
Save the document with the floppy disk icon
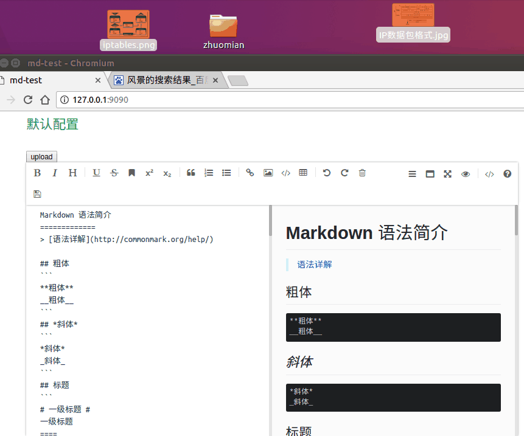(37, 194)
